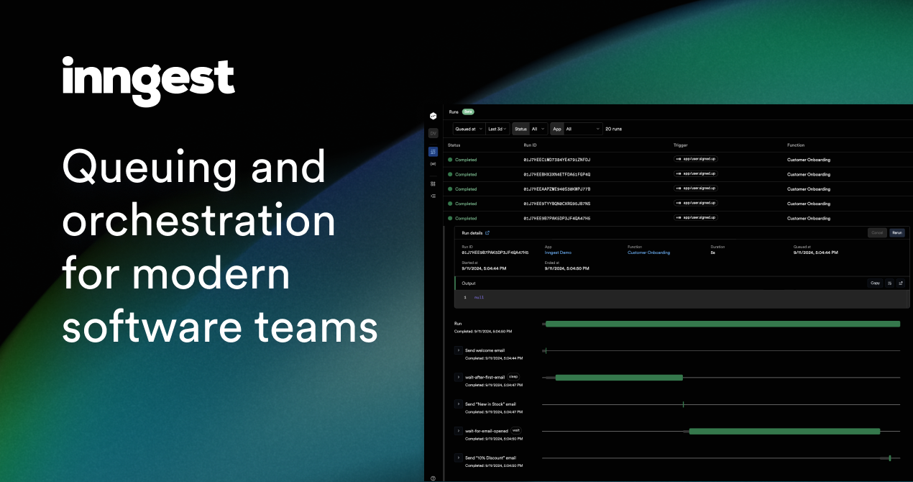Open the Events icon in the sidebar
Screen dimensions: 913x482
433,164
